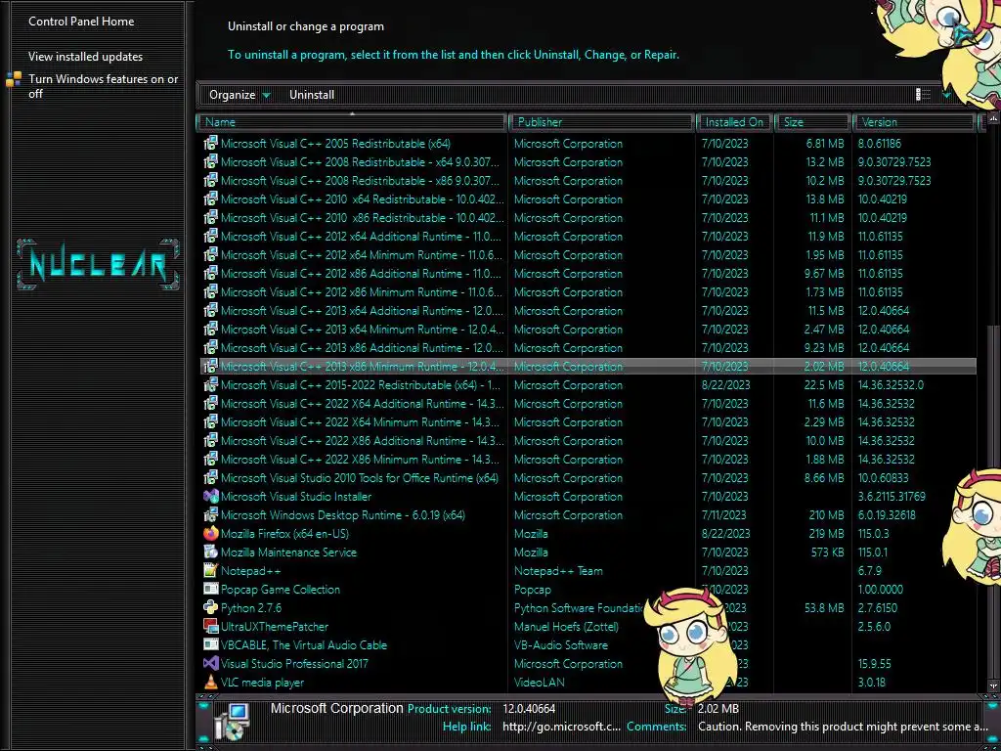Select Visual C++ 2022 X86 Minimum Runtime row
The height and width of the screenshot is (751, 1001).
tap(588, 460)
